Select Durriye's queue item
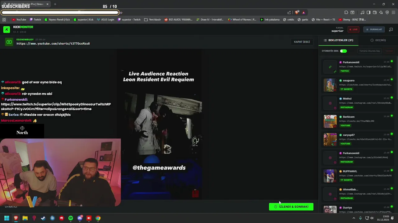 358,209
